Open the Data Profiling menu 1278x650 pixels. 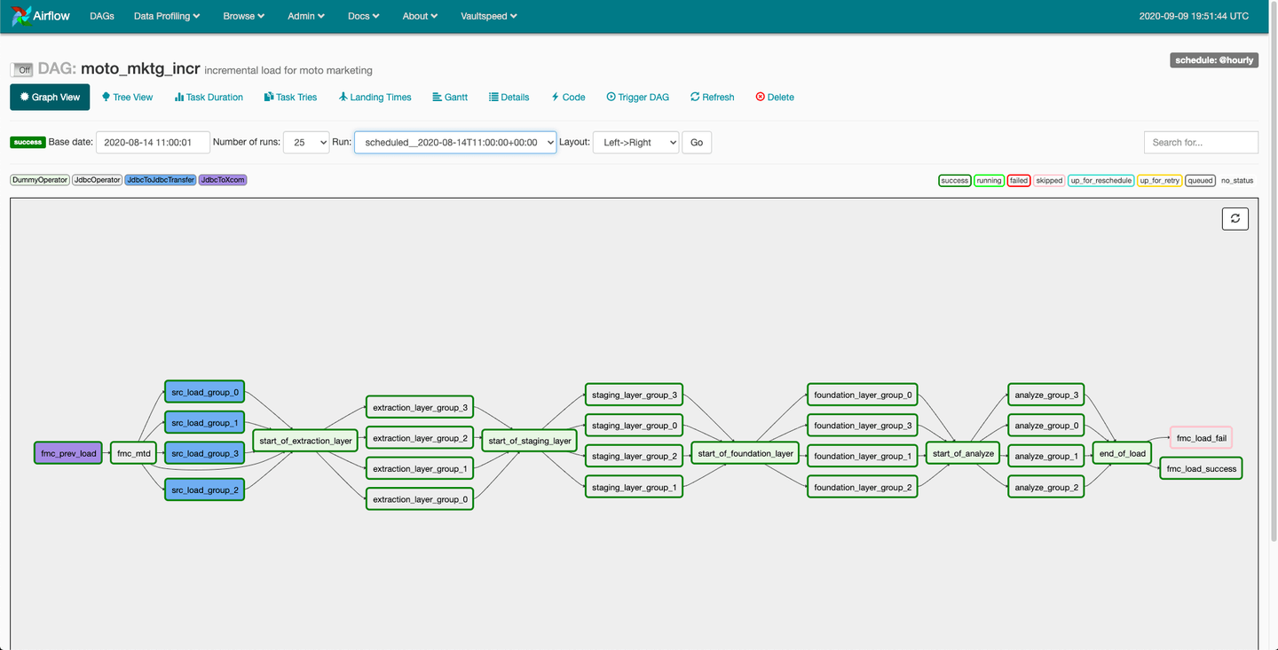tap(167, 16)
